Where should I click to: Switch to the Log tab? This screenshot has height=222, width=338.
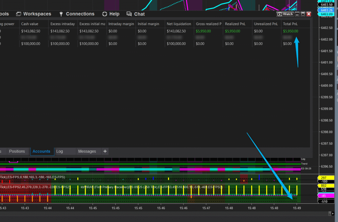pyautogui.click(x=59, y=151)
